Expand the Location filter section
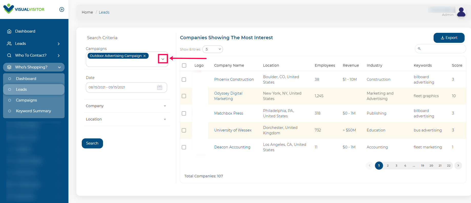The width and height of the screenshot is (471, 203). (127, 119)
